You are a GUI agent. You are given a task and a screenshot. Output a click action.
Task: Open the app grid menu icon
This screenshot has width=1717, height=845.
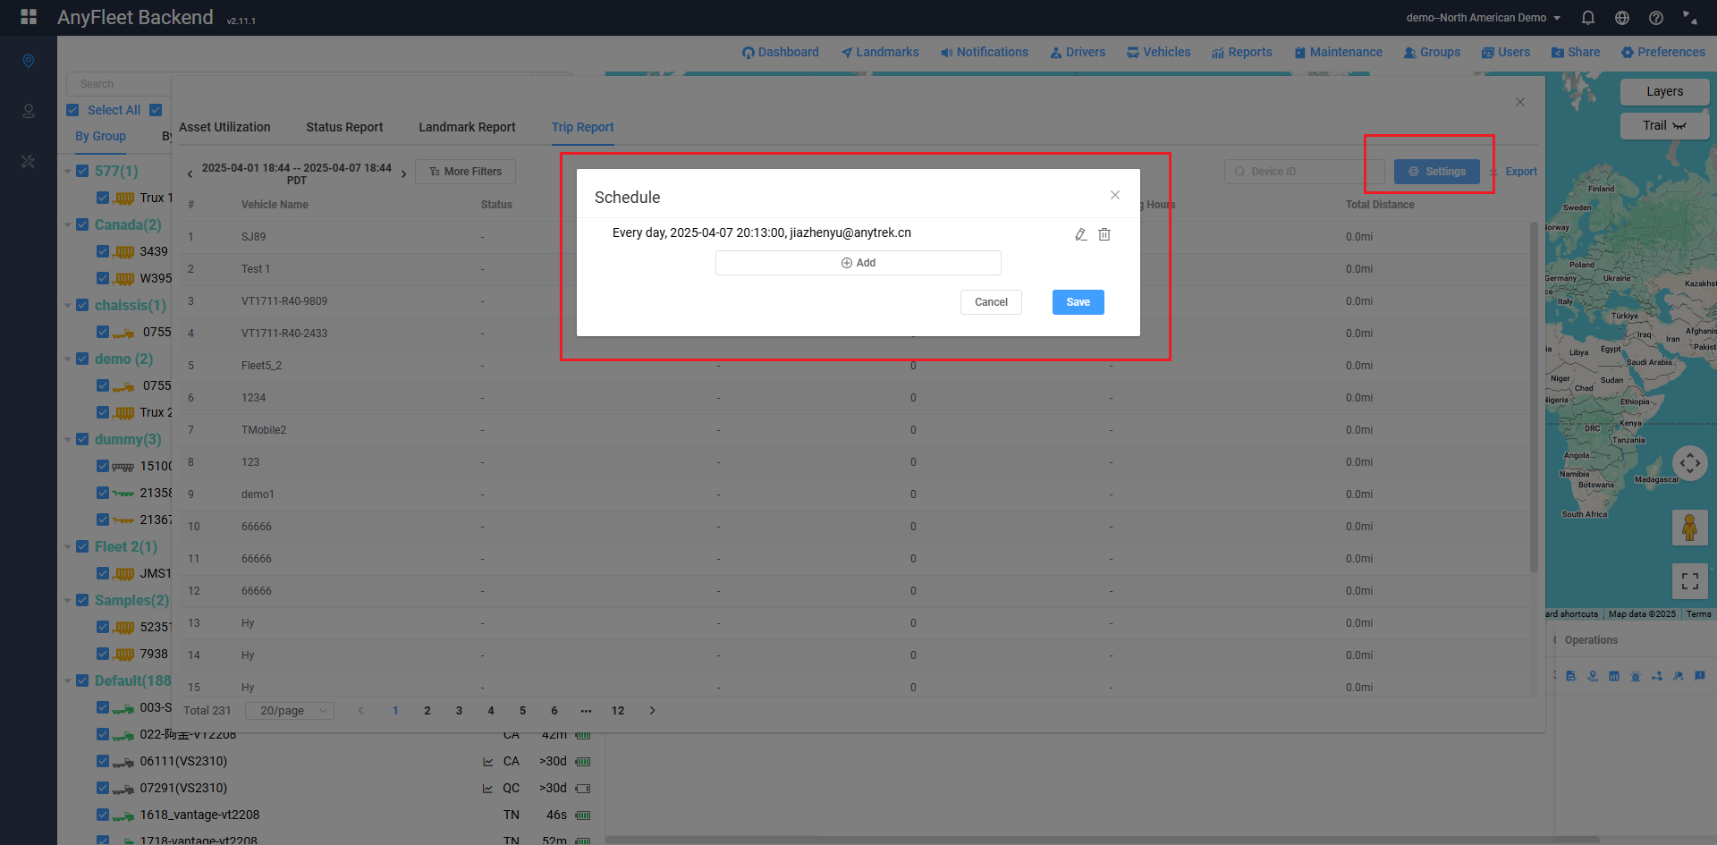[x=29, y=17]
